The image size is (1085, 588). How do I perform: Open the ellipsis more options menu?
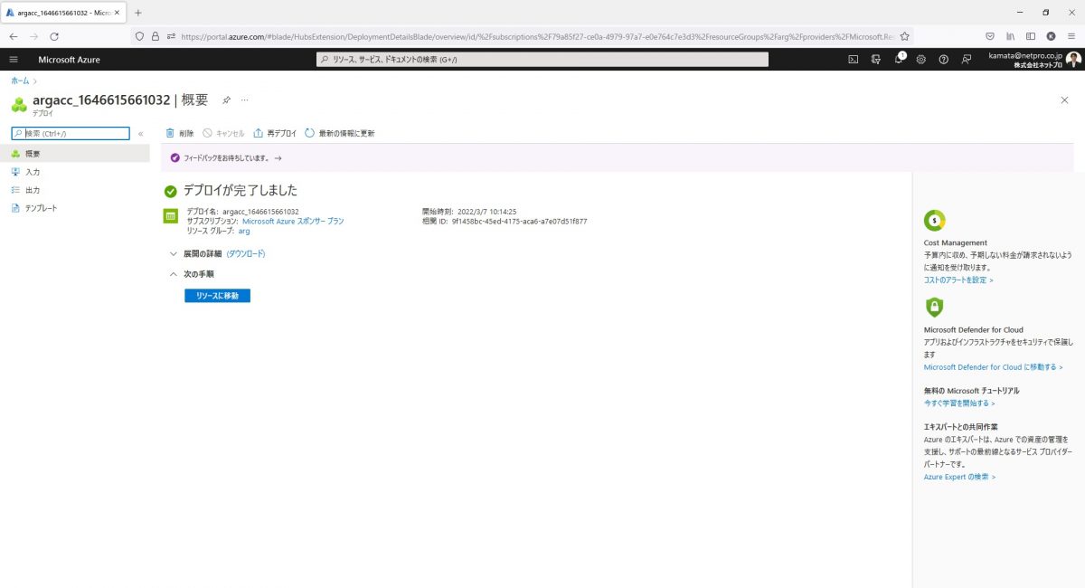(x=244, y=100)
